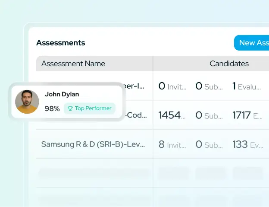The width and height of the screenshot is (269, 207).
Task: Click 0 Submitted in the Samsung row
Action: (x=209, y=144)
